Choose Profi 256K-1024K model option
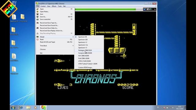 tap(89, 58)
